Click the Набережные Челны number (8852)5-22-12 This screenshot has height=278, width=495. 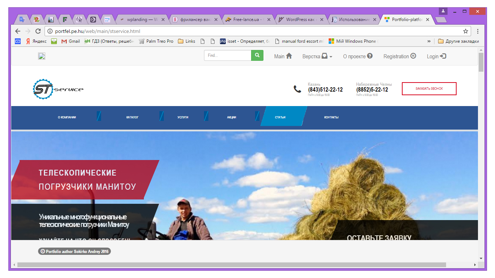coord(372,90)
